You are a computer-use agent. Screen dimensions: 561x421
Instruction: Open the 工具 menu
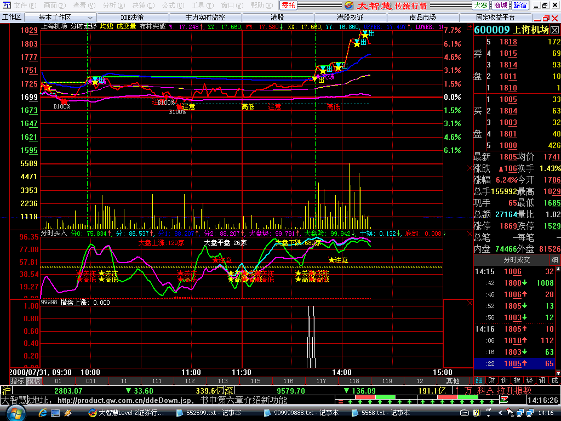(x=198, y=5)
